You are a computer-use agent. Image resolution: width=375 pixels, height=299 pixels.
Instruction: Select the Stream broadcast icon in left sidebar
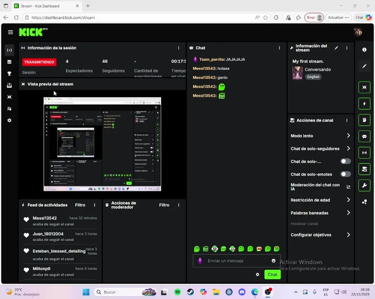coord(9,50)
